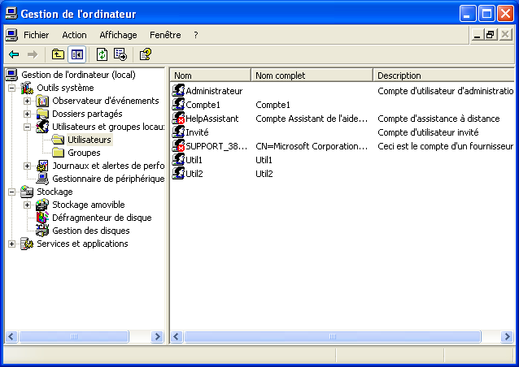Expand Journaux et alertes de performance node
This screenshot has width=519, height=367.
click(27, 166)
